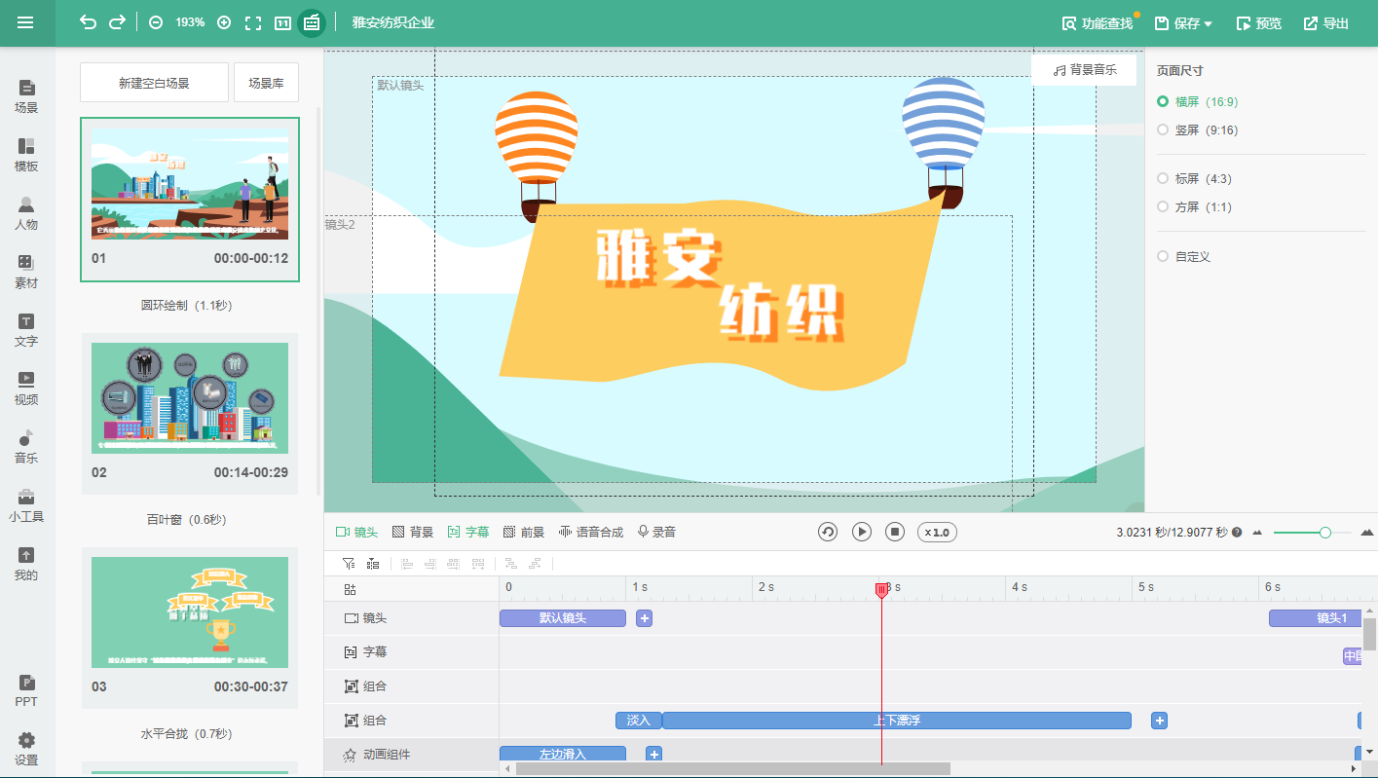Select 淡入 animation clip
Viewport: 1378px width, 778px height.
click(639, 721)
